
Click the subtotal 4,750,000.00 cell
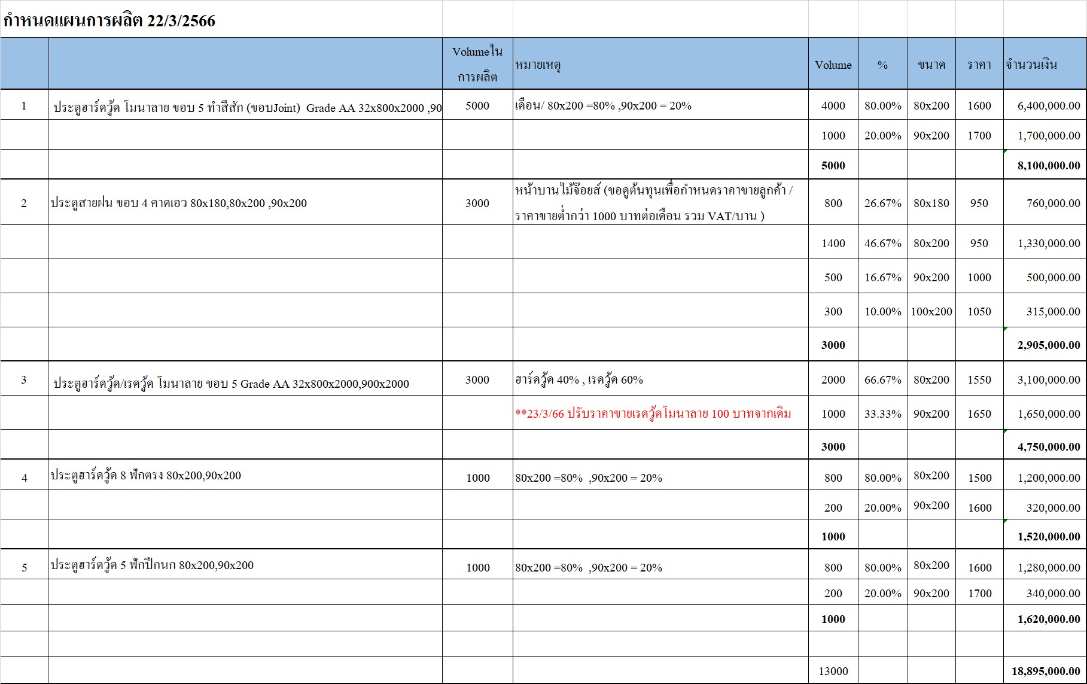(x=1048, y=446)
